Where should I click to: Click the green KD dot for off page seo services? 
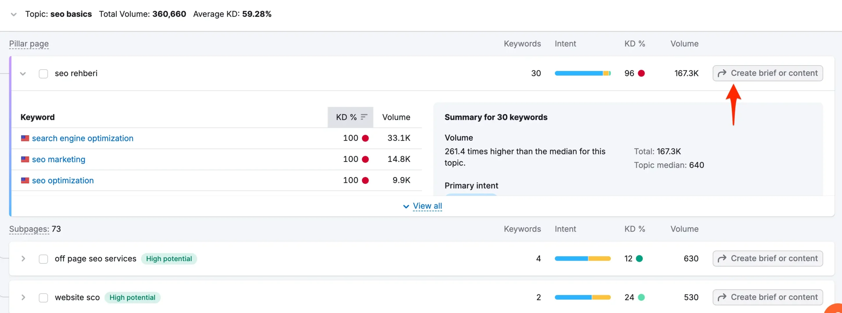coord(639,258)
